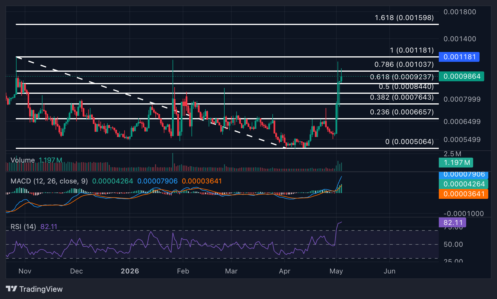Click the green 1.197 M volume tag
497x299 pixels.
pos(456,163)
